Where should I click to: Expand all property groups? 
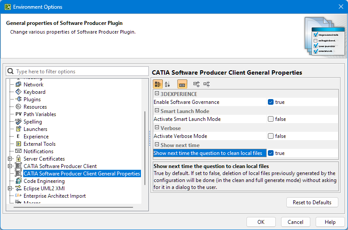click(197, 84)
